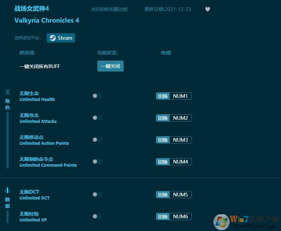This screenshot has width=281, height=231.
Task: Enable the Unlimited Attacks toggle
Action: [x=97, y=118]
